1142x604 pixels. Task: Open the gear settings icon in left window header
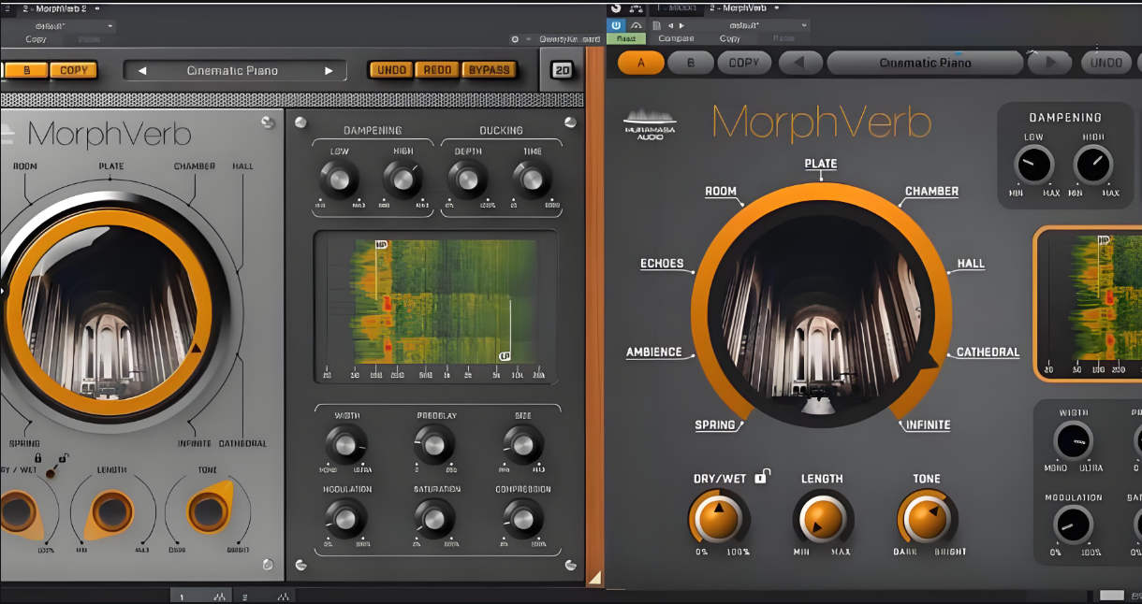click(x=515, y=39)
